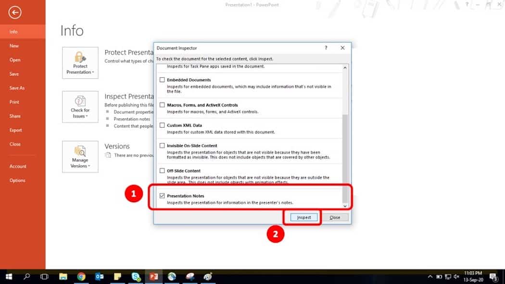Select Options from the sidebar
The width and height of the screenshot is (505, 284).
(x=17, y=180)
